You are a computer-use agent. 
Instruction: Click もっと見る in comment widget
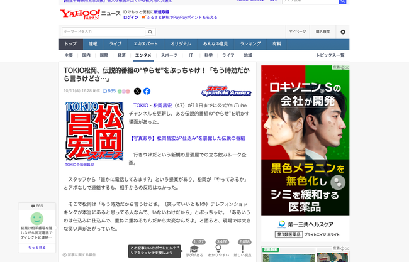(37, 248)
